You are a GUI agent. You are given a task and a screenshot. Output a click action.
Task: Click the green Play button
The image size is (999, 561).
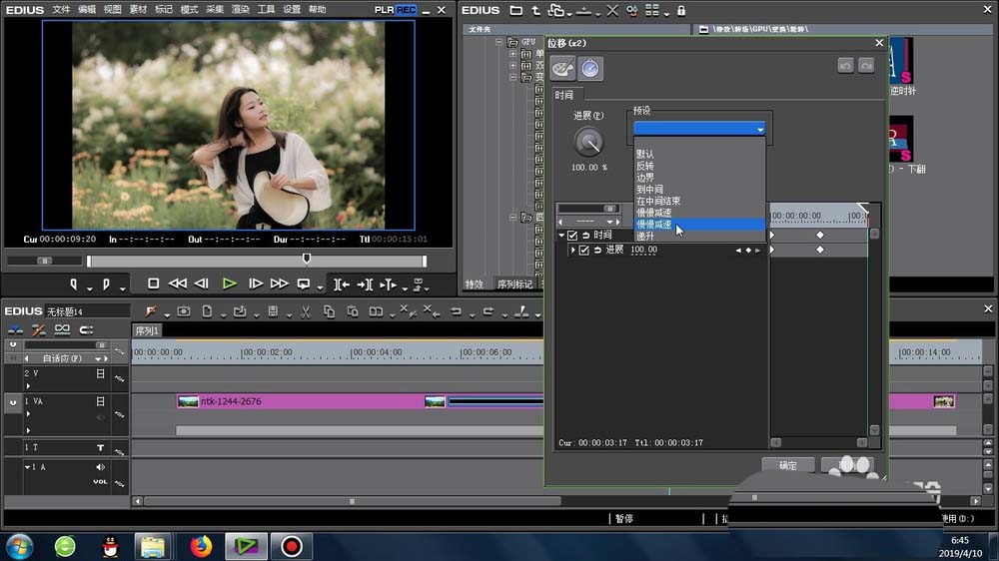pyautogui.click(x=230, y=284)
